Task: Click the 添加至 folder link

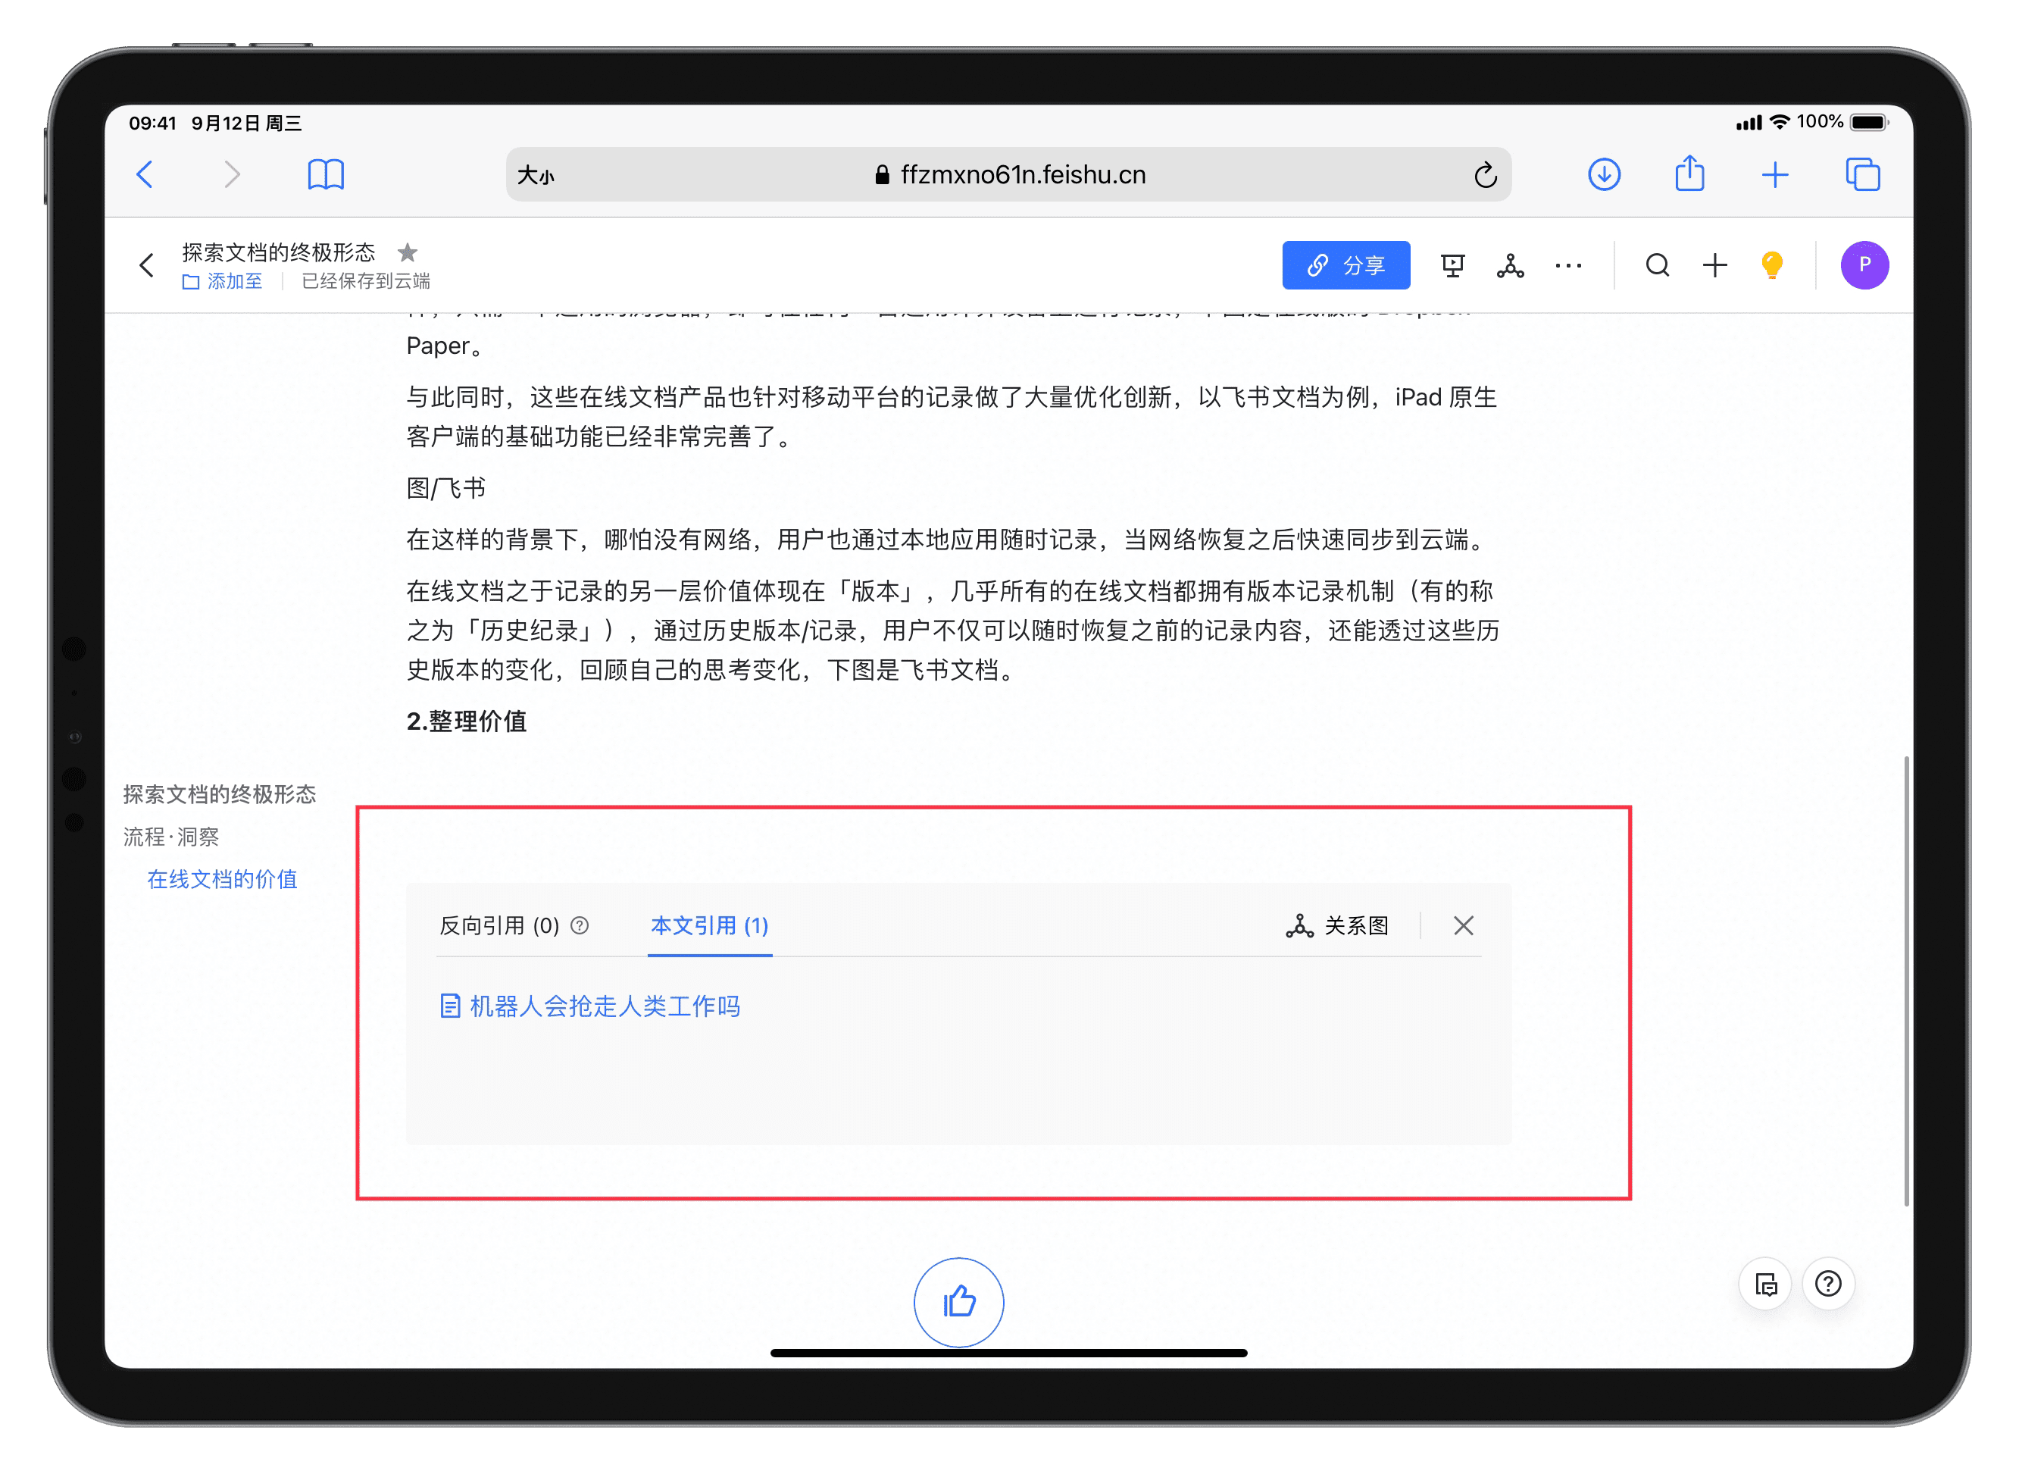Action: pos(222,282)
